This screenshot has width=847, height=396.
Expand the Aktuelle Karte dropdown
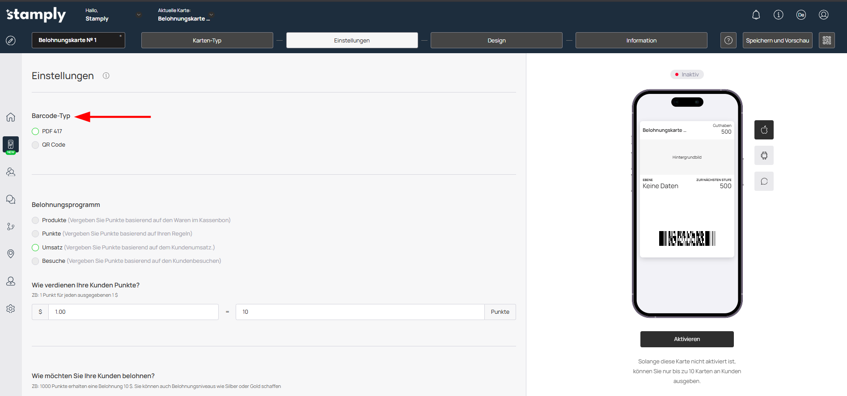coord(211,15)
